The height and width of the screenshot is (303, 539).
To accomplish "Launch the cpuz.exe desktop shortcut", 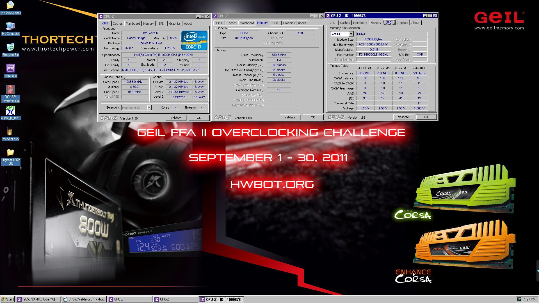I will click(x=11, y=71).
